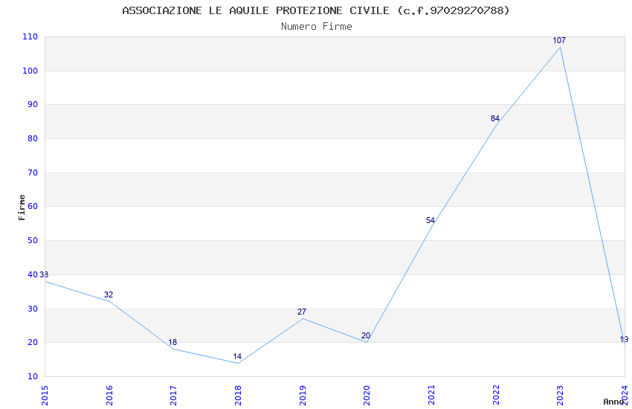632x409 pixels.
Task: Select the data label 14 for 2018
Action: coord(237,357)
